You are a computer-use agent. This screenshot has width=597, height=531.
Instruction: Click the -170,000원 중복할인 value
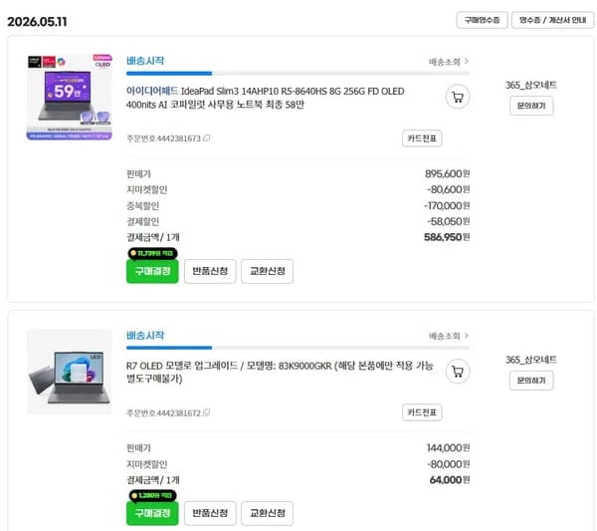click(x=447, y=206)
